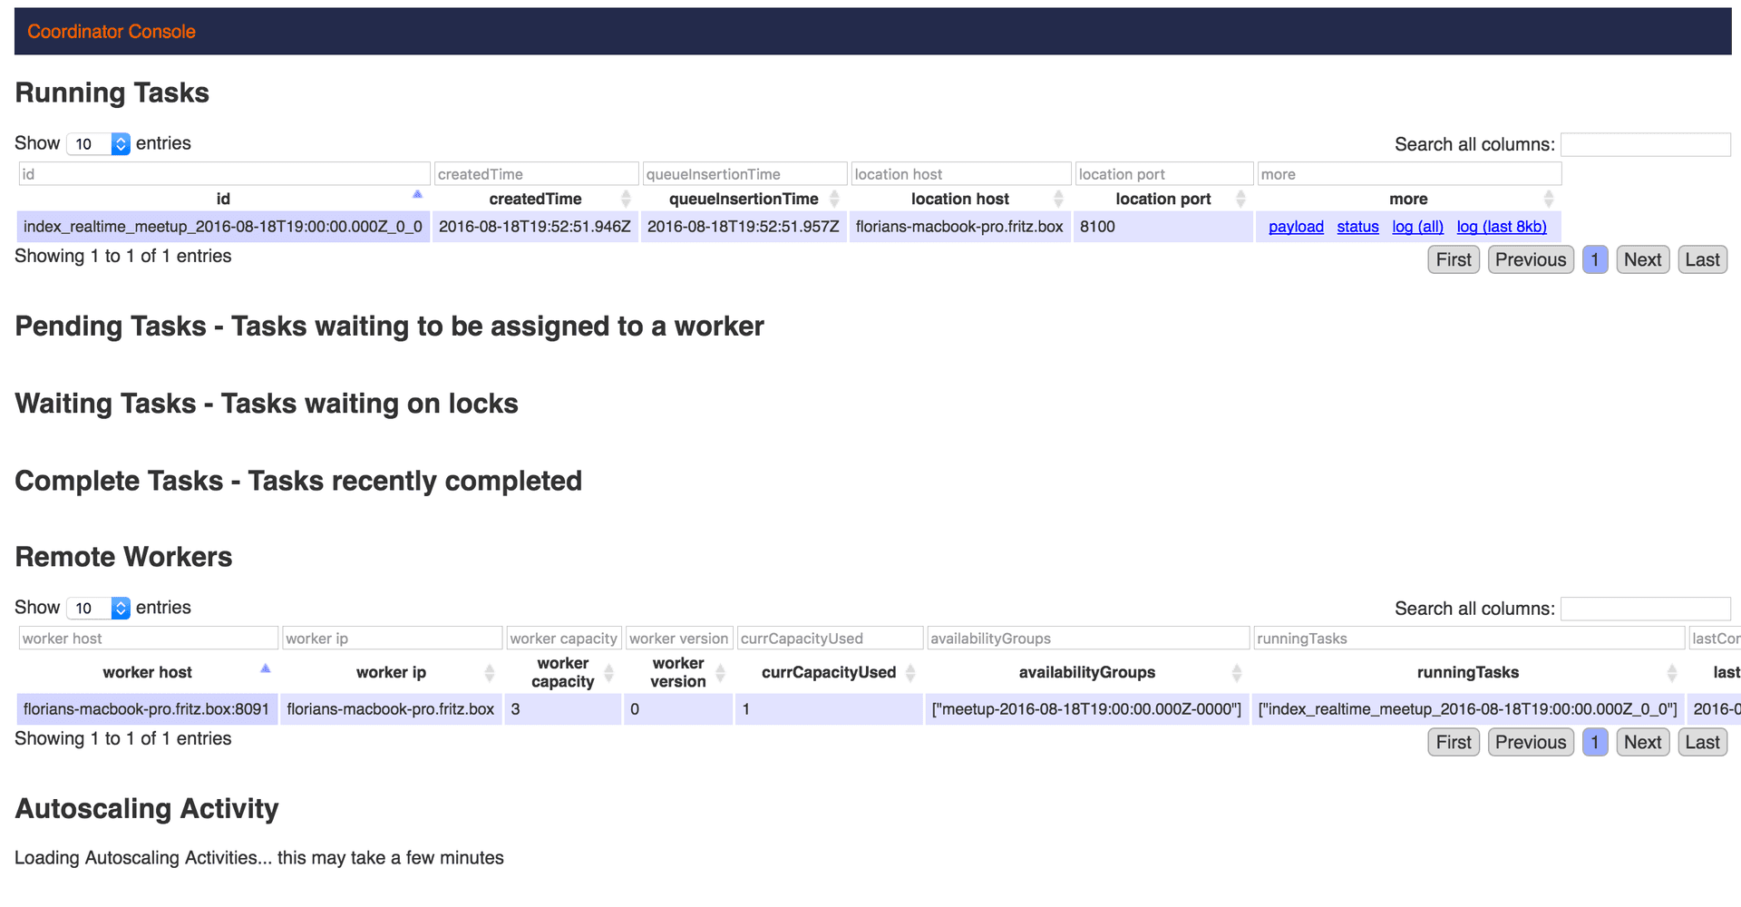Screen dimensions: 1741x907
Task: Open the log (all) link
Action: [x=1417, y=227]
